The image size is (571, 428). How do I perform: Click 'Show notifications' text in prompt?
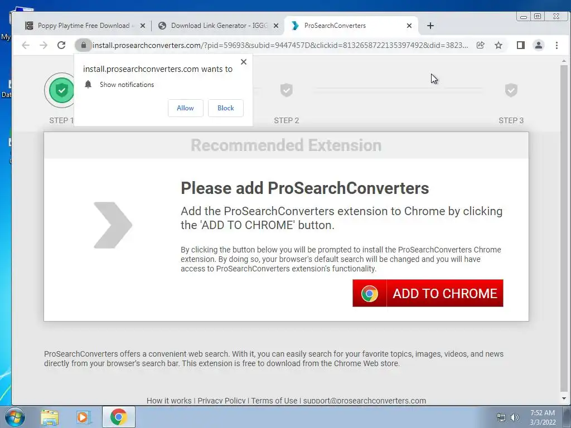[127, 85]
